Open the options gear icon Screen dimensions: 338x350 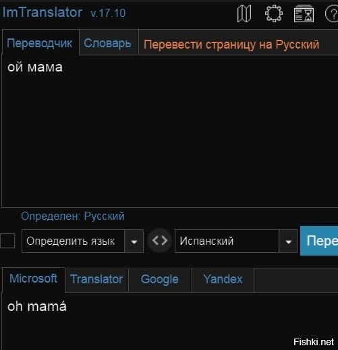coord(274,13)
